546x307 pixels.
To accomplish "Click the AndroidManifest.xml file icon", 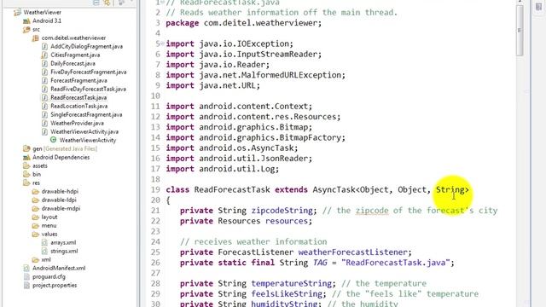I will [26, 268].
